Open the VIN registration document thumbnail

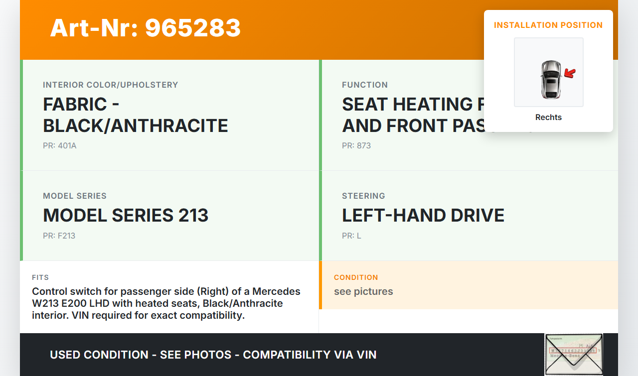click(574, 354)
